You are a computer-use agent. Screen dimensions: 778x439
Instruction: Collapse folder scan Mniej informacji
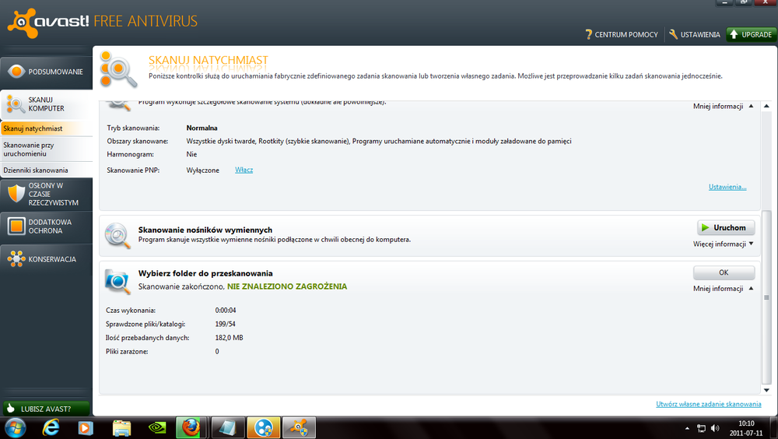click(723, 289)
